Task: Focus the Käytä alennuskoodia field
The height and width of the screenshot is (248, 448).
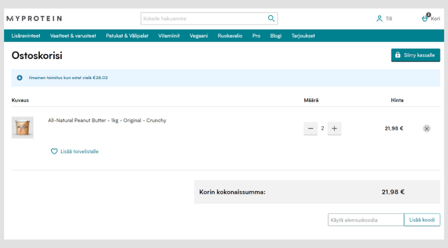Action: click(x=365, y=220)
